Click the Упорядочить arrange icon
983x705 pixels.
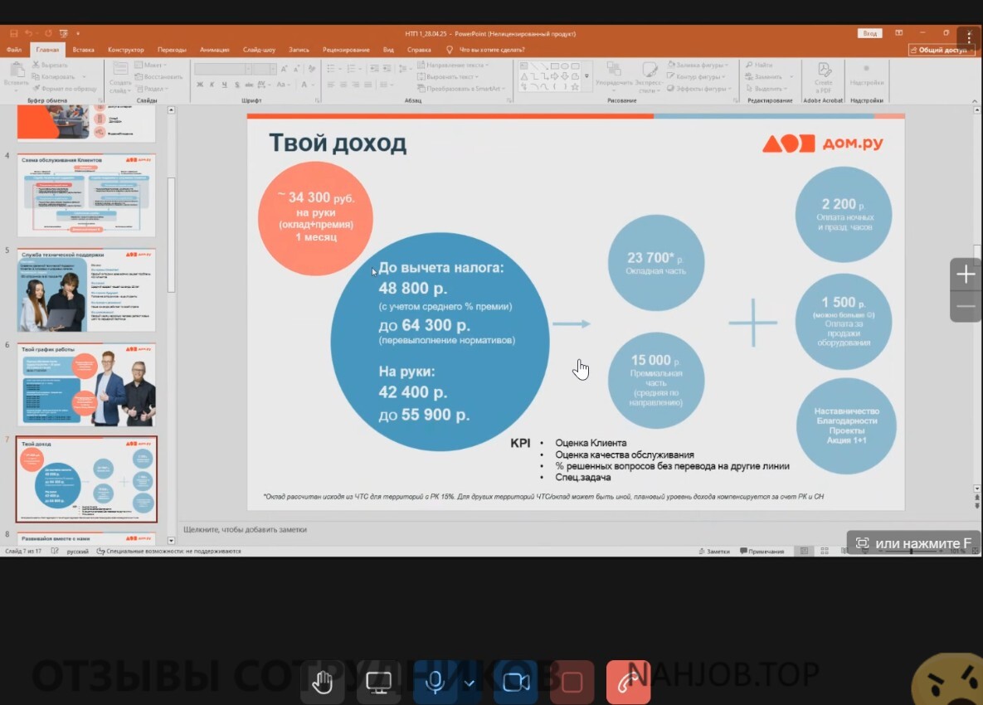pos(614,72)
